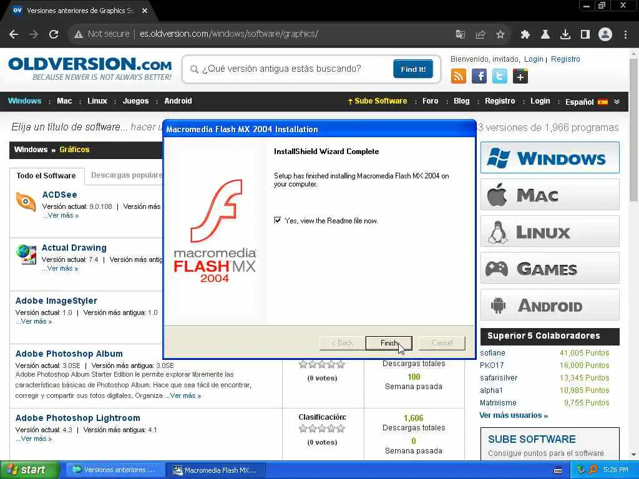Click the flask icon in the Chrome toolbar
The height and width of the screenshot is (479, 639).
(x=545, y=34)
